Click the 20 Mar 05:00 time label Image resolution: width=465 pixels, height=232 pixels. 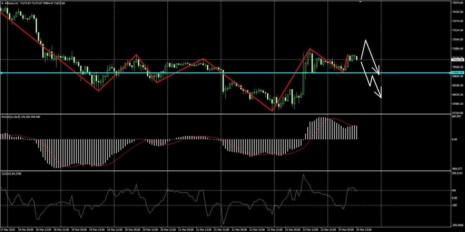click(132, 230)
